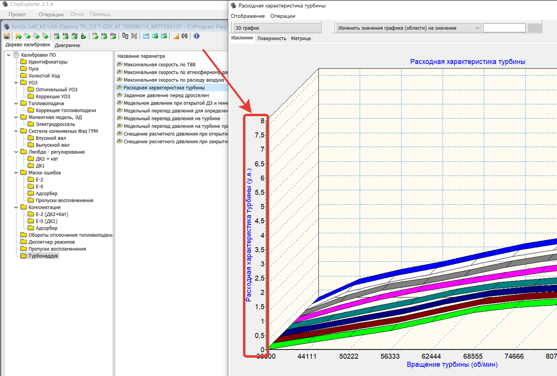
Task: Click the open folder with plus icon
Action: click(18, 36)
